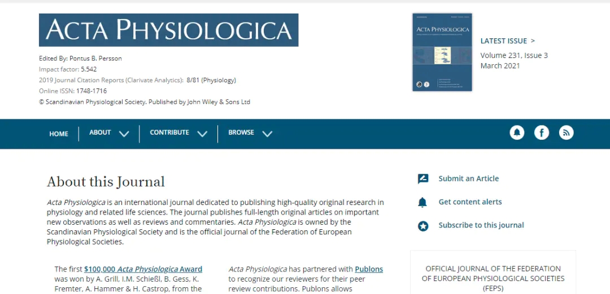
Task: Click the notification bell icon in navbar
Action: coord(517,133)
